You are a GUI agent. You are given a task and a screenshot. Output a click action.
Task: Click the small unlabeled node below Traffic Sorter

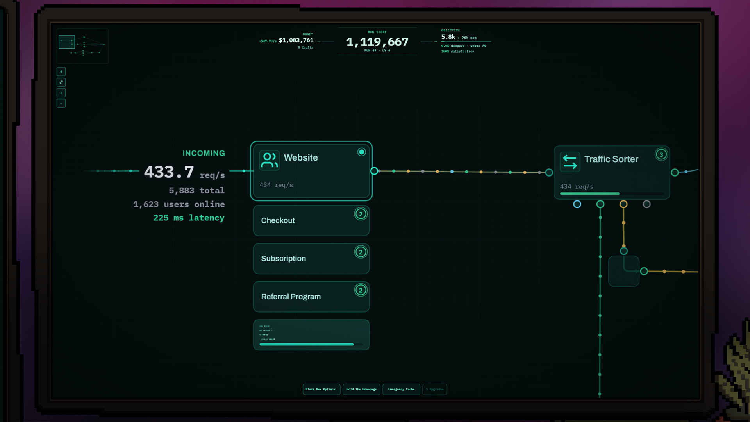pyautogui.click(x=624, y=271)
